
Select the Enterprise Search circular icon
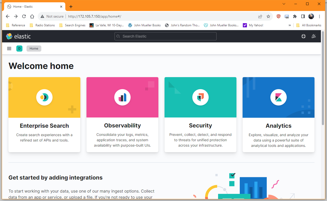tap(44, 97)
